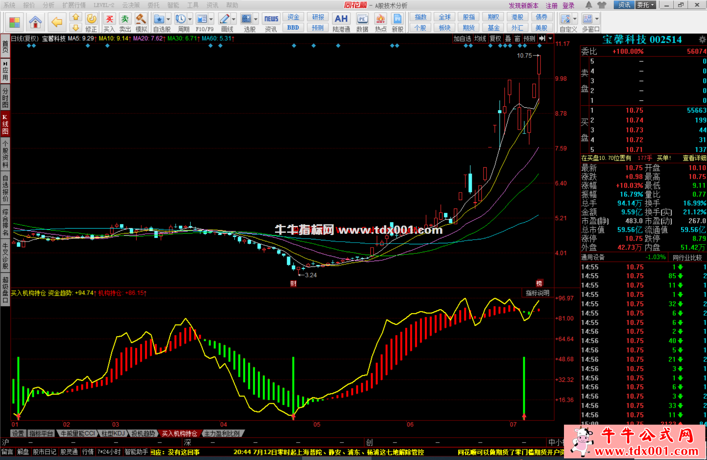Open the 分时图 sidebar tab

[5, 97]
